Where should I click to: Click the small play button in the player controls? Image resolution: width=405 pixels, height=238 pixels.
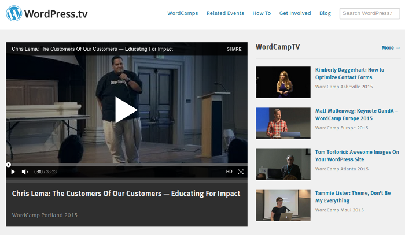click(x=13, y=172)
